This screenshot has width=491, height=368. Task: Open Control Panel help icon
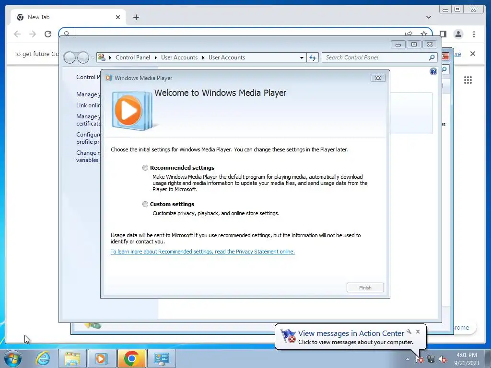(433, 71)
